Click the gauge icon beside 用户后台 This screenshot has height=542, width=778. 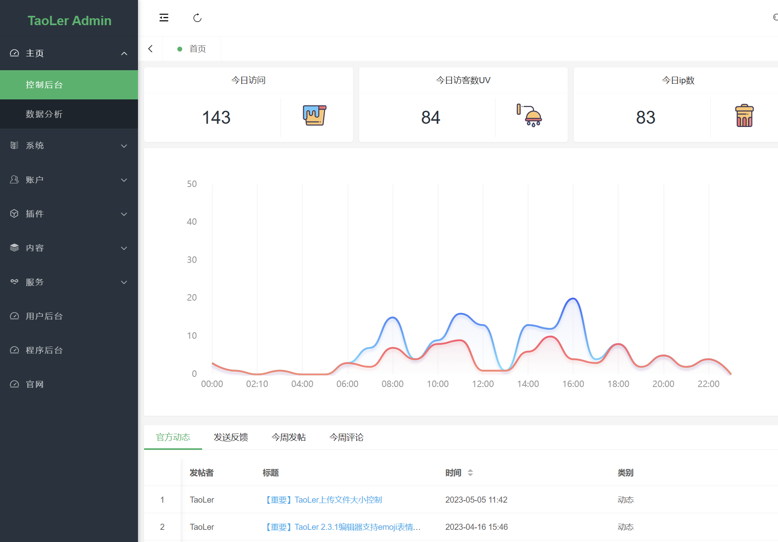[x=15, y=316]
